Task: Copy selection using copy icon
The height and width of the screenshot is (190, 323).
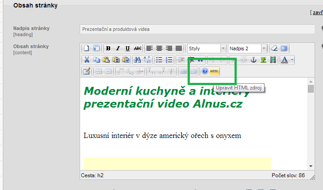Action: 96,60
